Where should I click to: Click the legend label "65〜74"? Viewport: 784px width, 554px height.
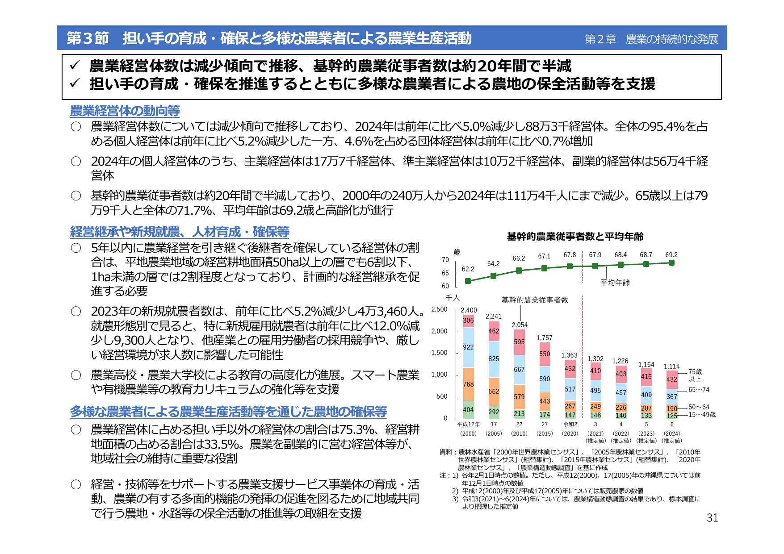coord(699,390)
